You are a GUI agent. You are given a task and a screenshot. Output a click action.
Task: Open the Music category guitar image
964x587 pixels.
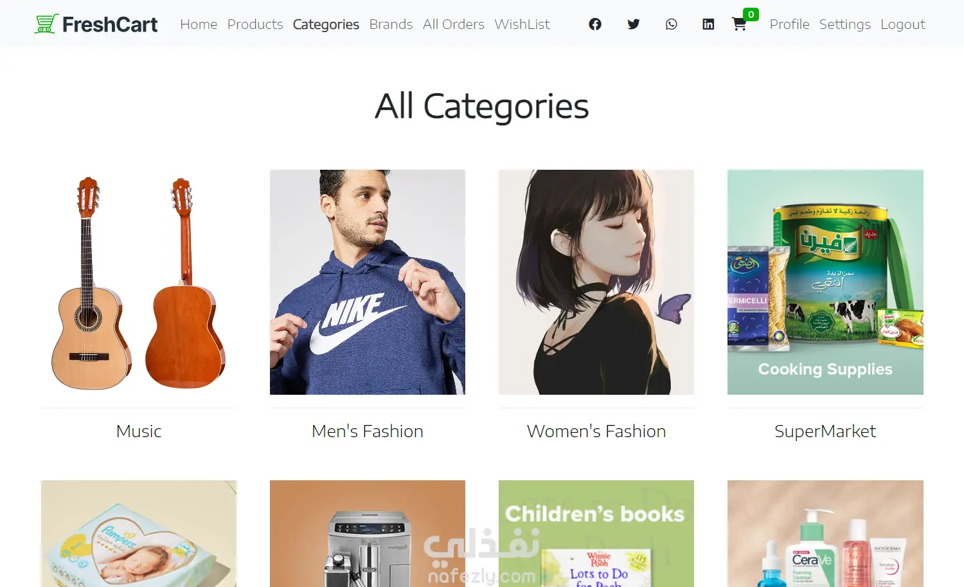tap(139, 282)
